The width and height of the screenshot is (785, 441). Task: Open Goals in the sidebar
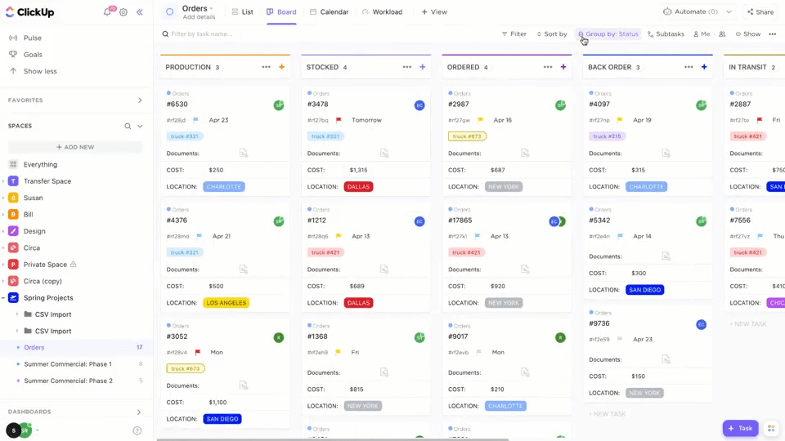pos(33,55)
